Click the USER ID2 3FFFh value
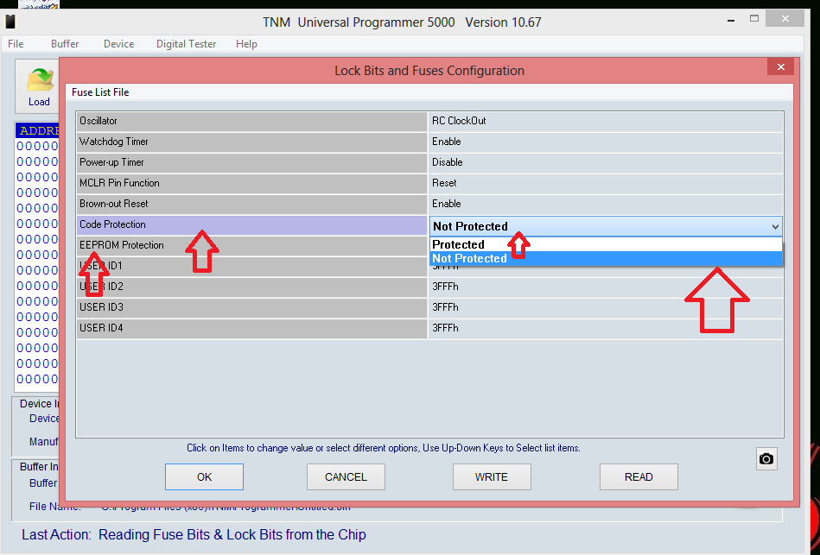This screenshot has width=820, height=555. (606, 287)
